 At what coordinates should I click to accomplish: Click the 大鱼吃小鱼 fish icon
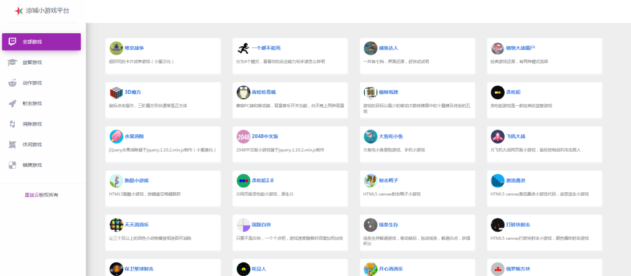[370, 136]
